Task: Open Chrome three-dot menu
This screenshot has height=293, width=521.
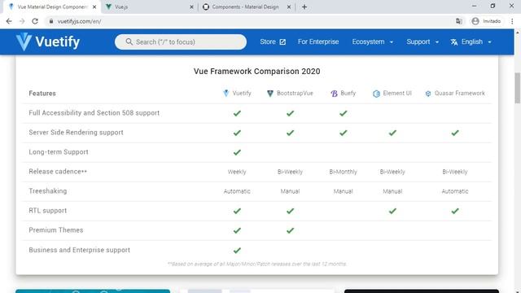Action: pos(512,21)
